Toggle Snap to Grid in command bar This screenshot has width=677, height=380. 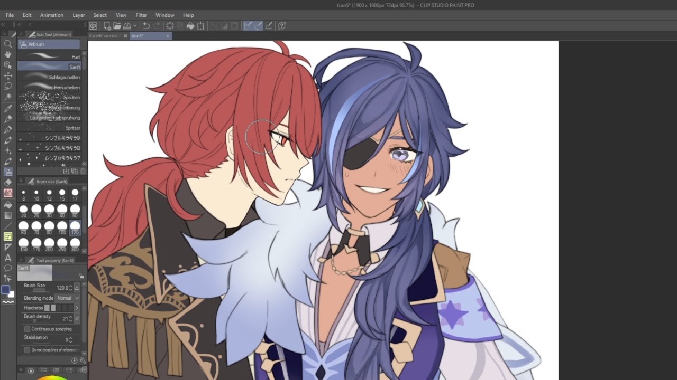tap(269, 25)
